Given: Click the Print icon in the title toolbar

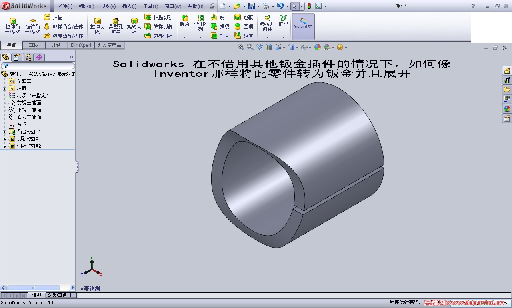Looking at the screenshot, I should [266, 6].
